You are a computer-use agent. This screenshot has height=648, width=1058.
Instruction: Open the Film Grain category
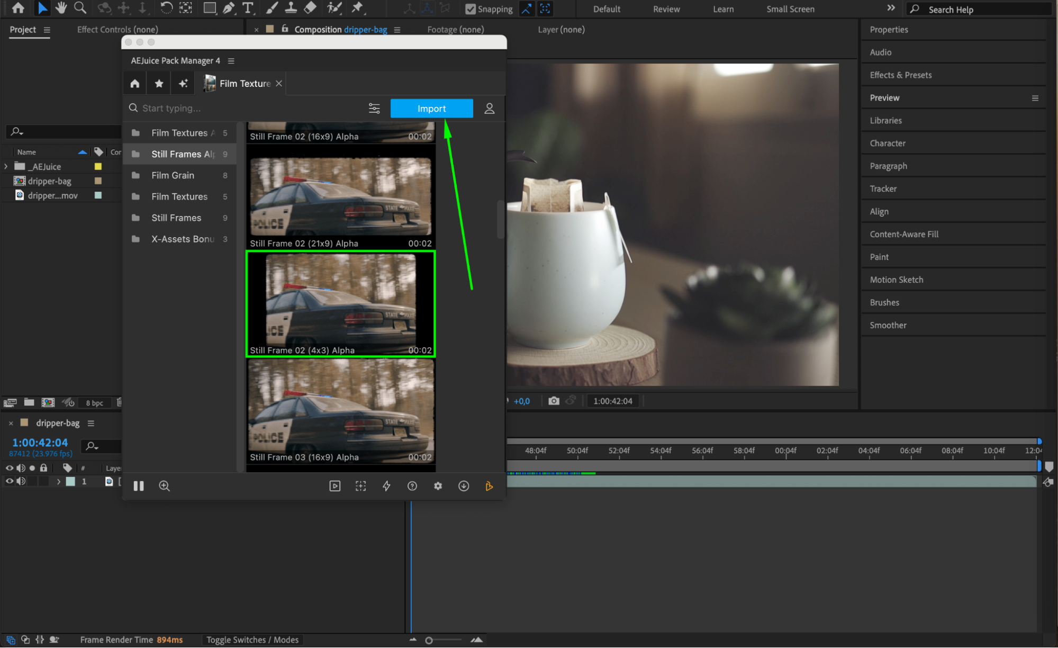[x=173, y=175]
